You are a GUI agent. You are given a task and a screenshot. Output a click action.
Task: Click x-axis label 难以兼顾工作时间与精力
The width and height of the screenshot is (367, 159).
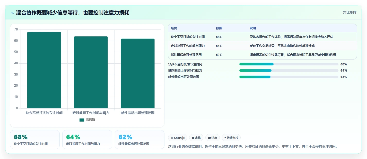coord(91,113)
